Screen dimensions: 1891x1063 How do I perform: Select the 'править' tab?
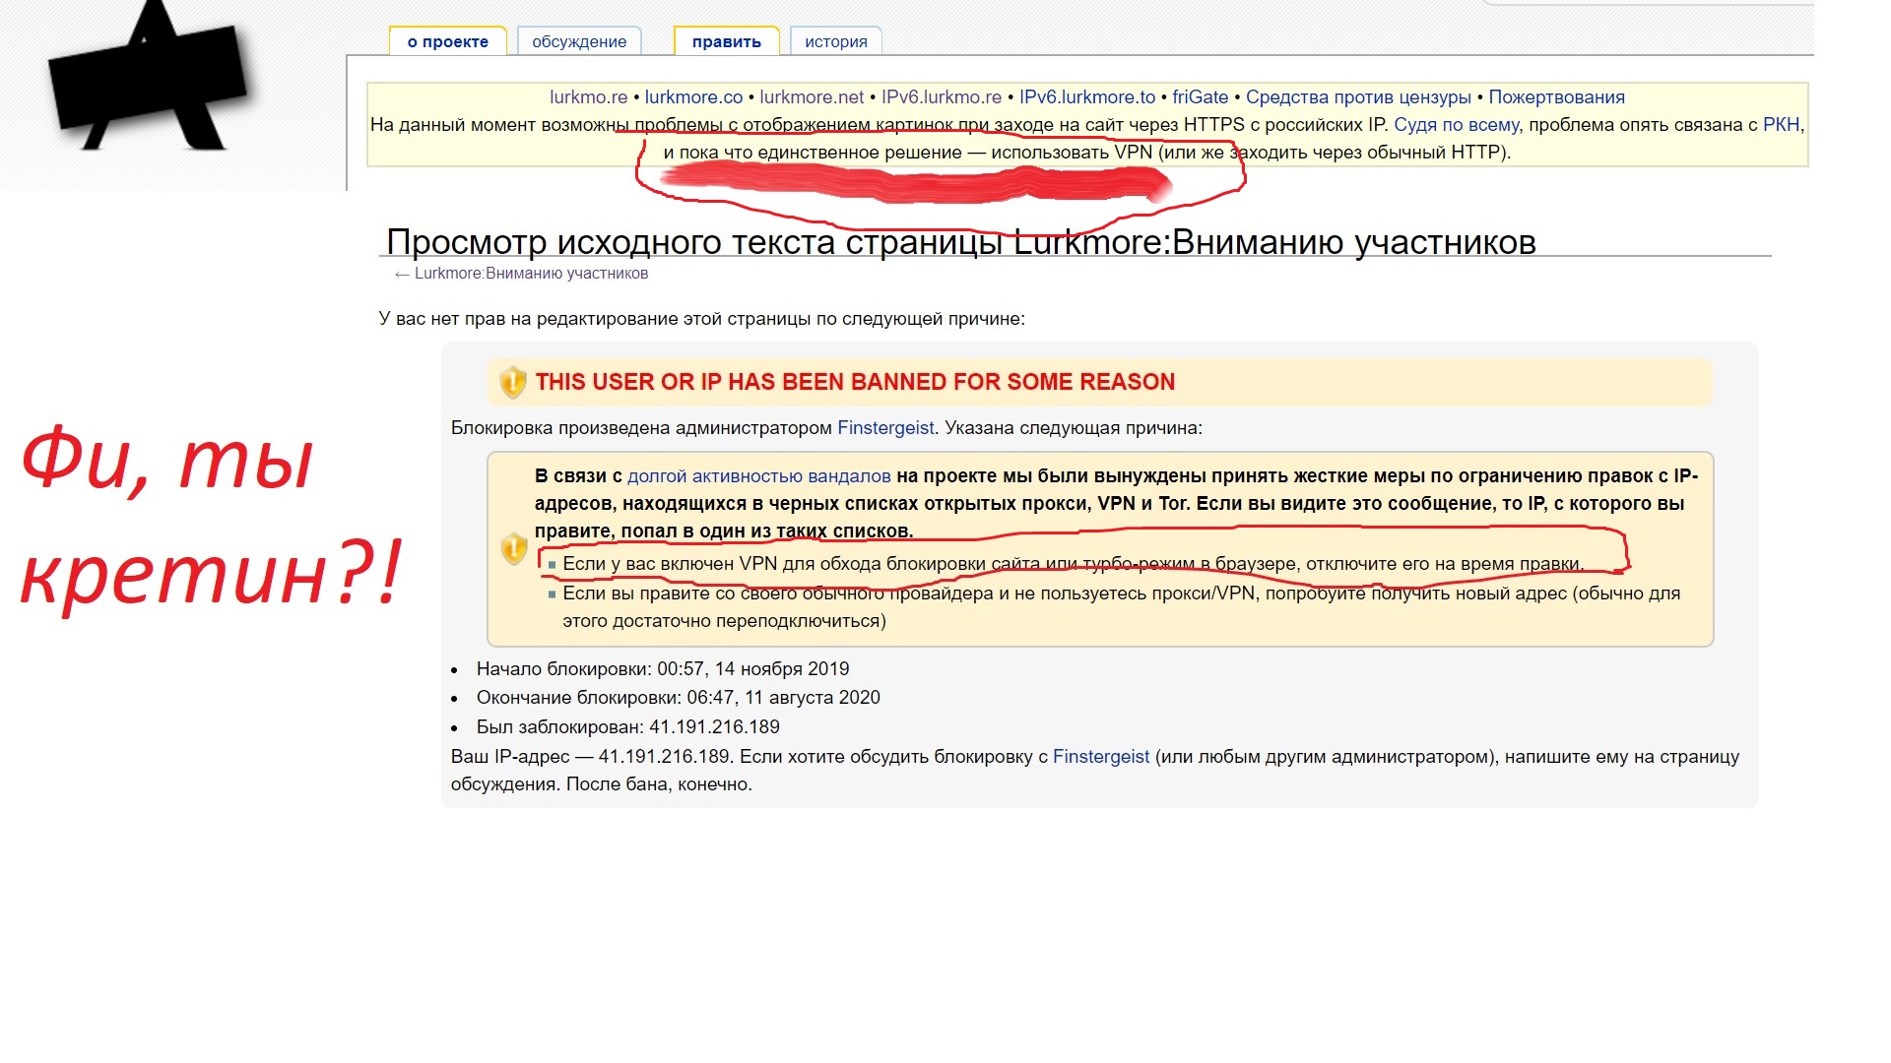[x=726, y=41]
